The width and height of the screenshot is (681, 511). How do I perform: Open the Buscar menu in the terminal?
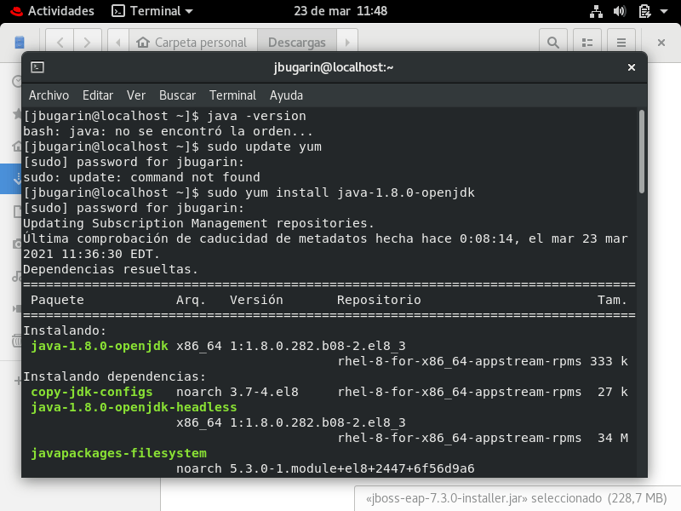click(176, 95)
